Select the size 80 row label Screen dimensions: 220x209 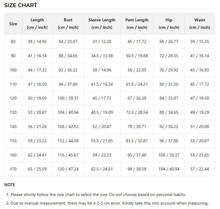pyautogui.click(x=13, y=42)
